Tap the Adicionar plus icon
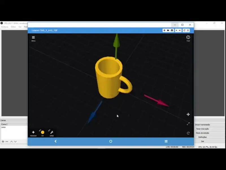The height and width of the screenshot is (170, 226). 33,132
